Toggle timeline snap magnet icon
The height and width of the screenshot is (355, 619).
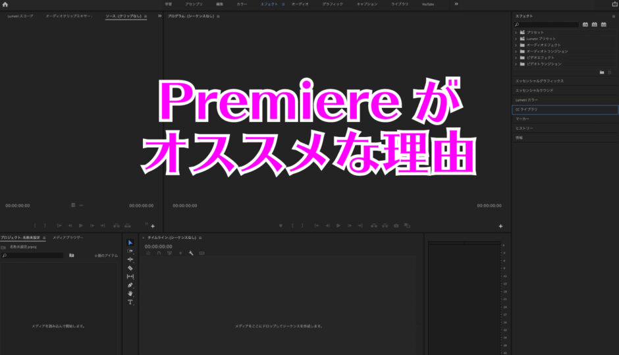159,253
